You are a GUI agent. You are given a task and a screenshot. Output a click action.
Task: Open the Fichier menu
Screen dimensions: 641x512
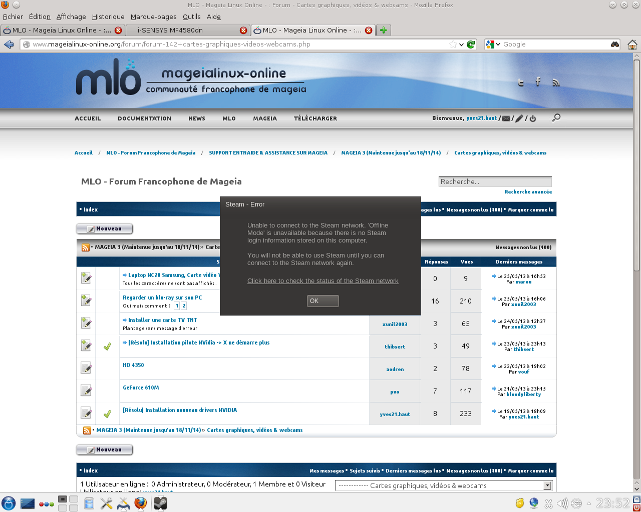tap(13, 16)
